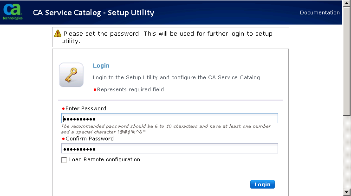
Task: Click red required dot beside Confirm Password
Action: pyautogui.click(x=63, y=139)
